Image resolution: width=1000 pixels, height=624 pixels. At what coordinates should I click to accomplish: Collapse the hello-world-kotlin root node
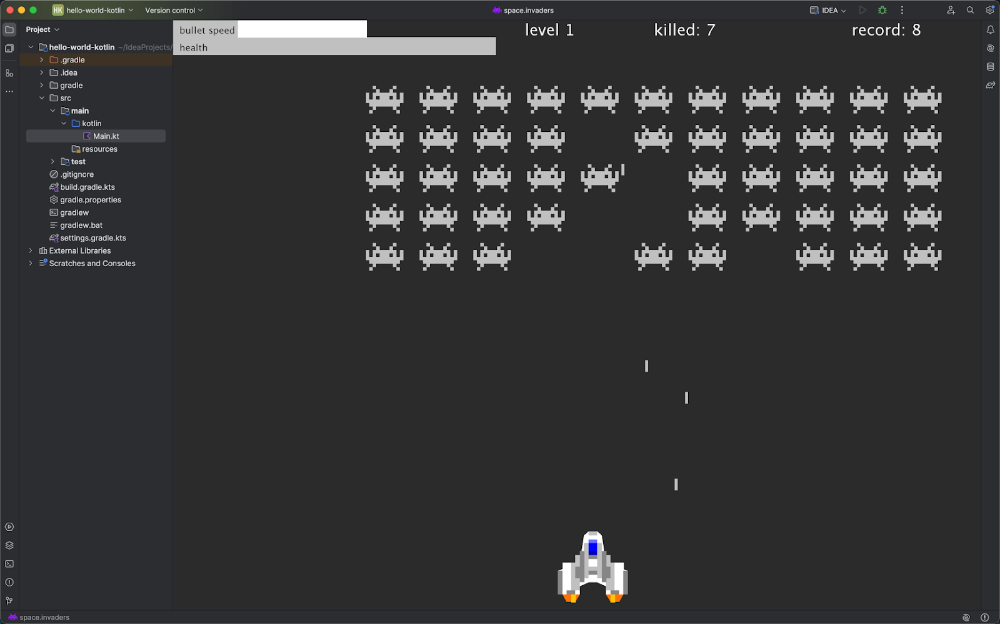(x=31, y=47)
